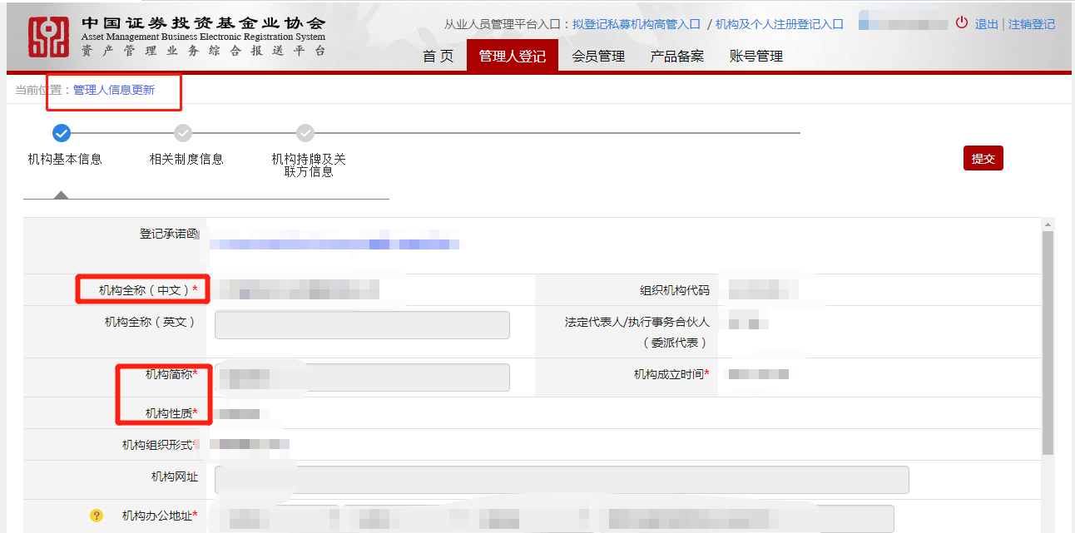The height and width of the screenshot is (533, 1075).
Task: Click the red association logo
Action: [x=49, y=37]
